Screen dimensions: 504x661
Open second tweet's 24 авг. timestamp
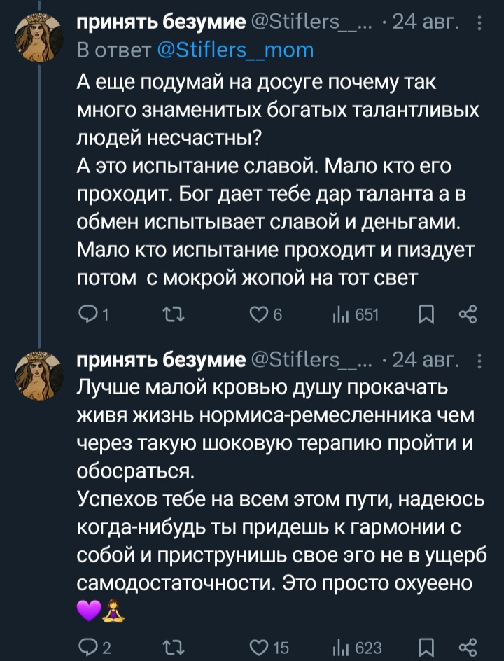427,360
